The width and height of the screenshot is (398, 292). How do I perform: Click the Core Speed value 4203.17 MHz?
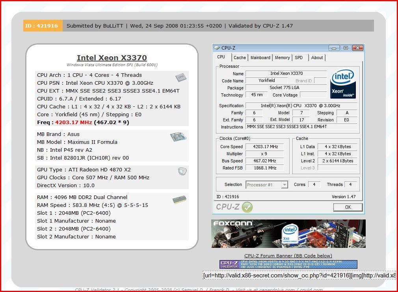[x=265, y=147]
